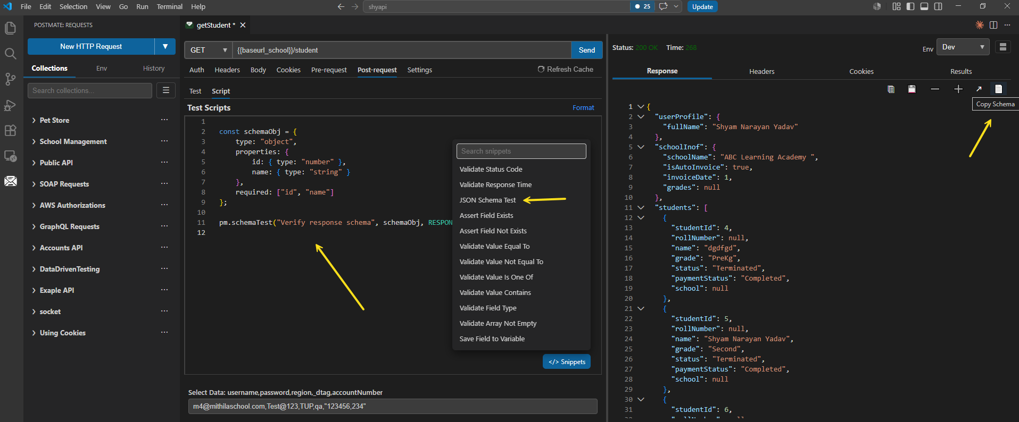Screen dimensions: 1019x422
Task: Open the chat icon in the title bar
Action: tap(664, 6)
